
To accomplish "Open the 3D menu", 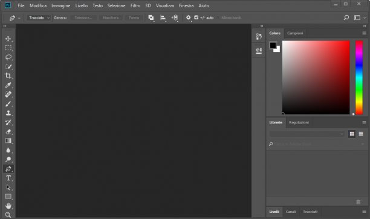I will click(148, 5).
